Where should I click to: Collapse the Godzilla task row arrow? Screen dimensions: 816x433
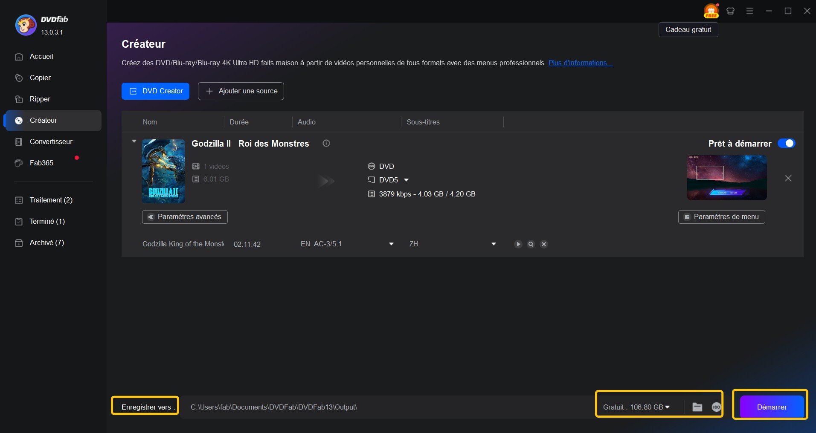coord(134,141)
